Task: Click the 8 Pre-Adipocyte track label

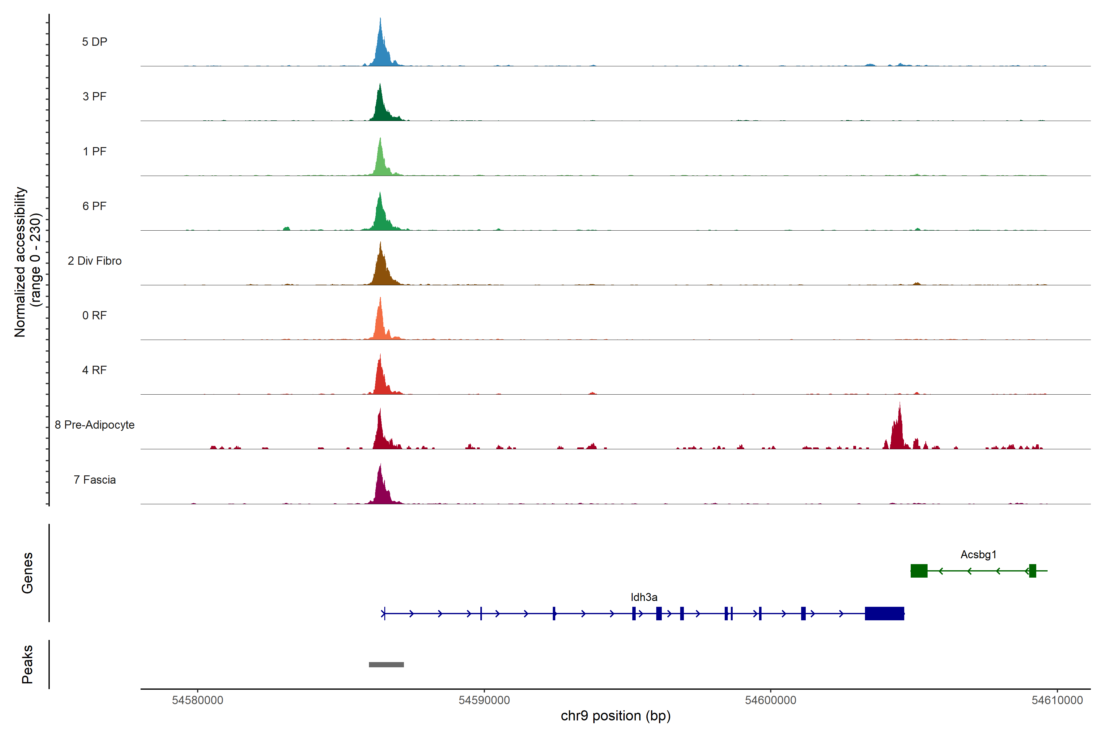Action: coord(95,424)
